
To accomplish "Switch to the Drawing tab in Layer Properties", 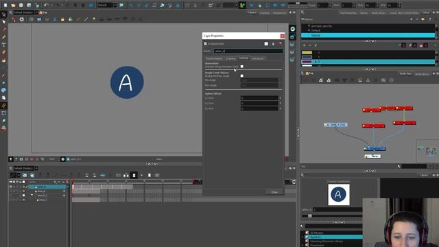I will (230, 58).
